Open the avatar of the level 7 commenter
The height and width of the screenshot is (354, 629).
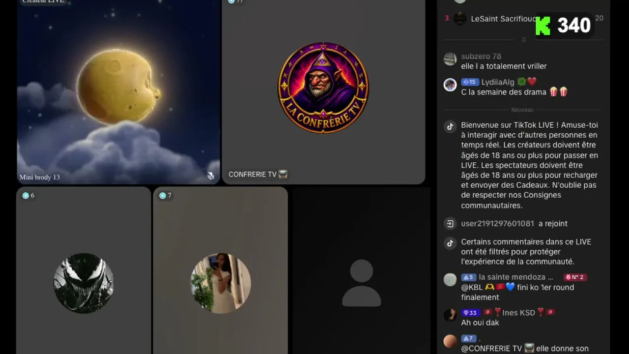[x=450, y=341]
